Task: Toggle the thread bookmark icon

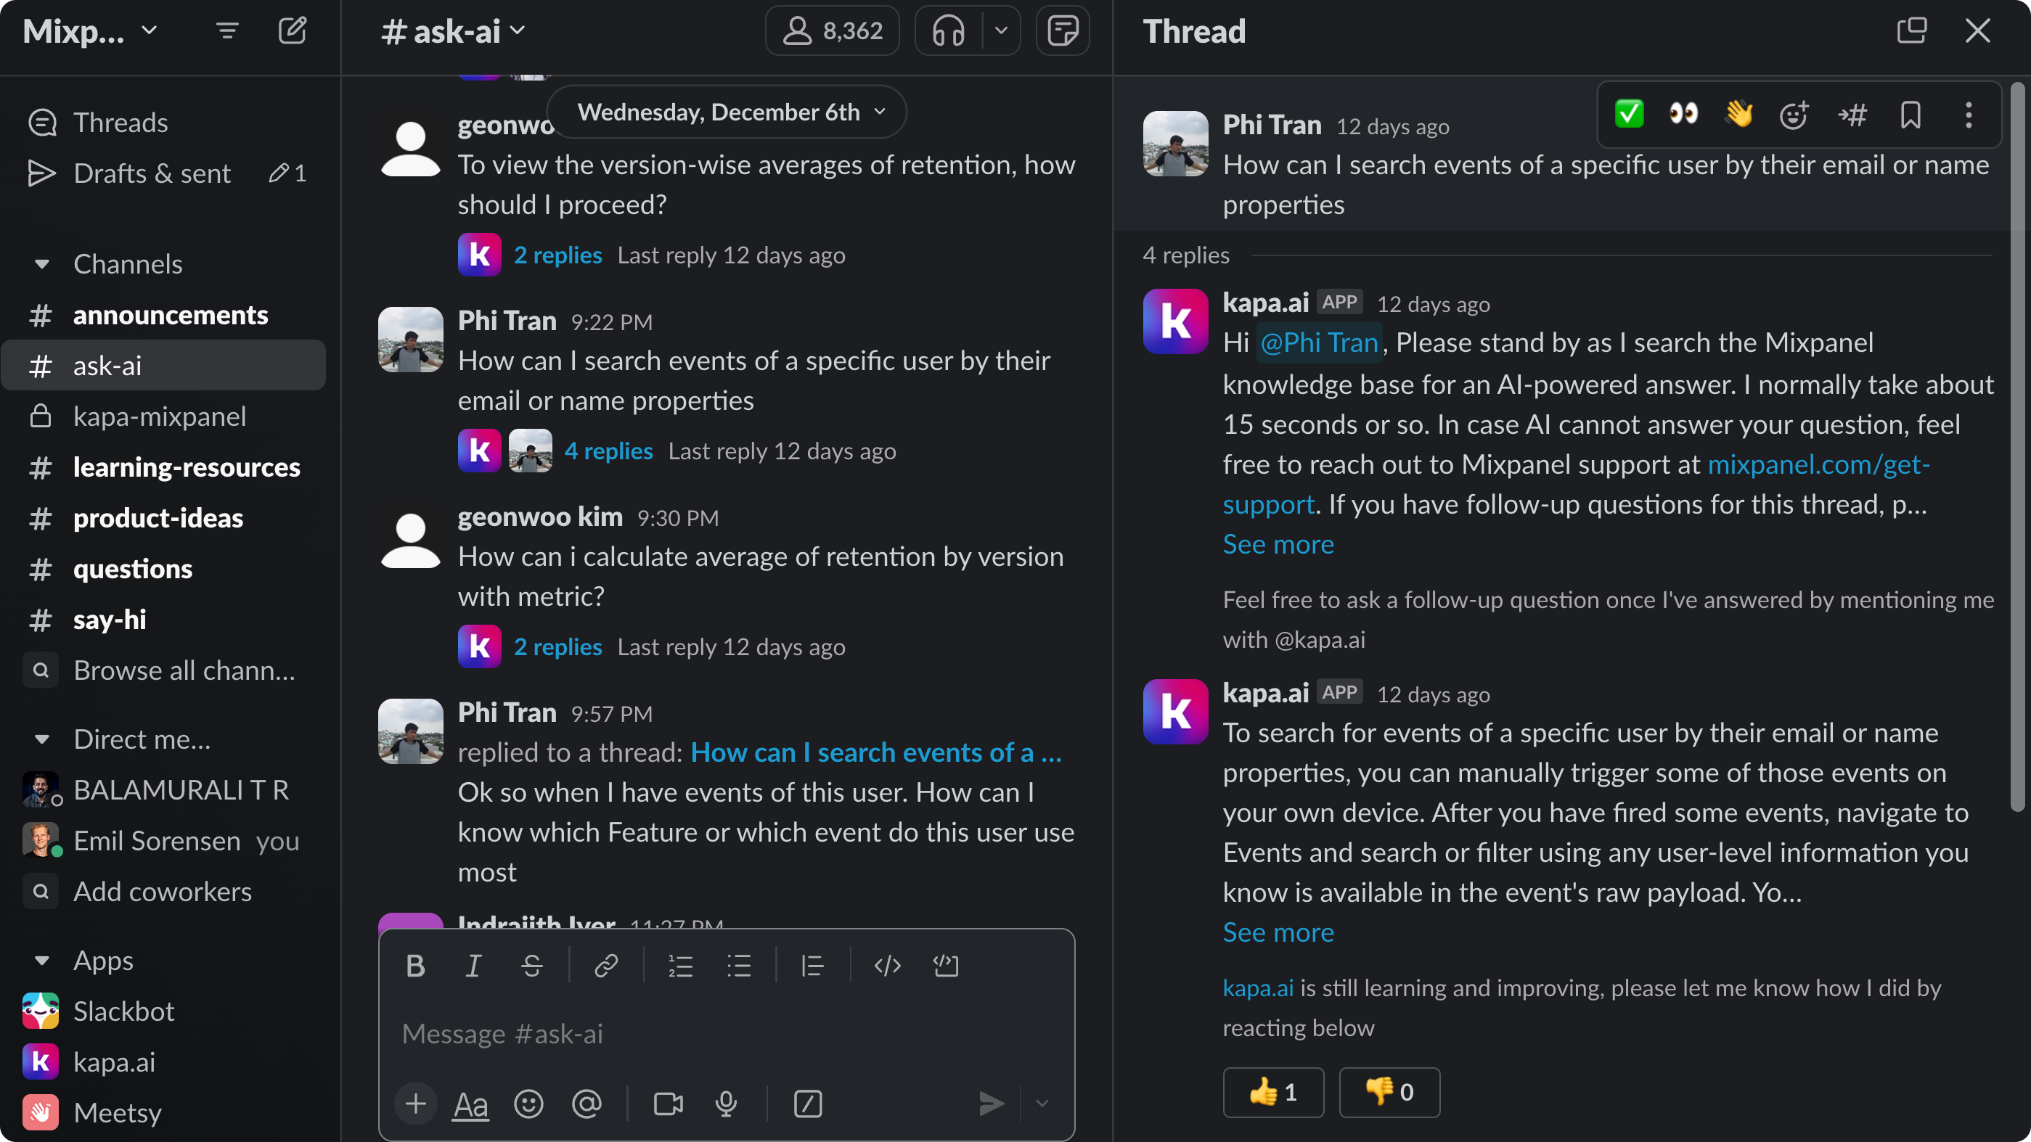Action: (1911, 115)
